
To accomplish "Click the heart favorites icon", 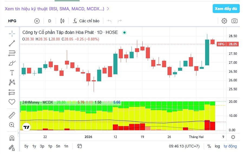I will [12, 102].
